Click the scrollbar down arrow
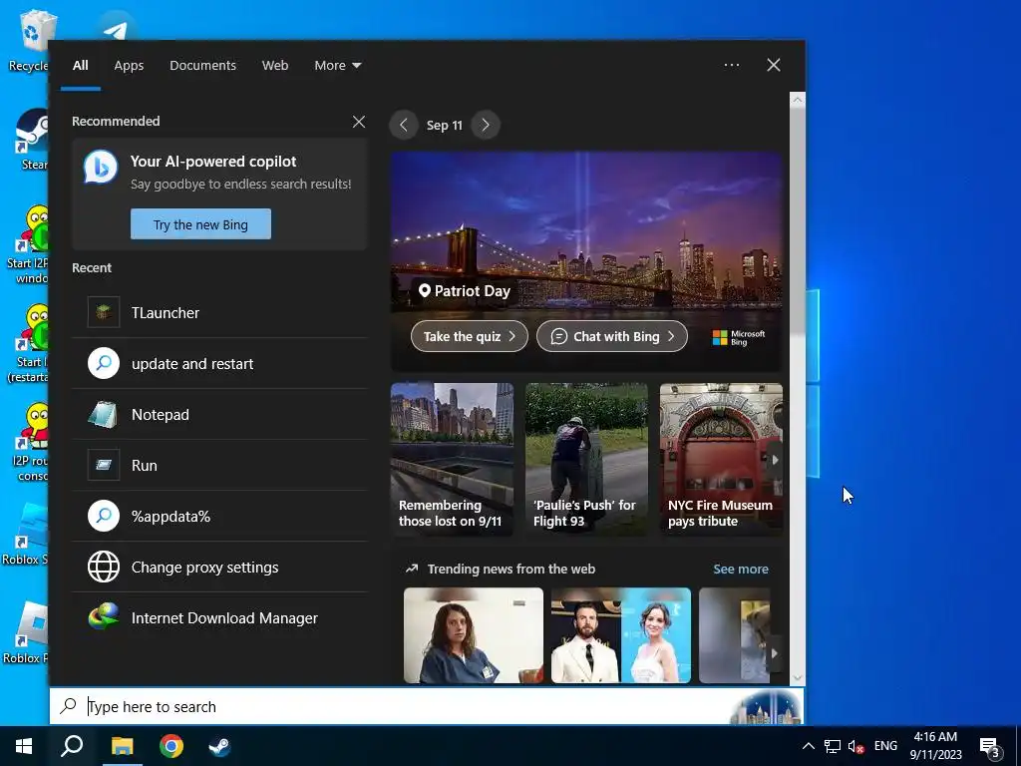 coord(797,678)
